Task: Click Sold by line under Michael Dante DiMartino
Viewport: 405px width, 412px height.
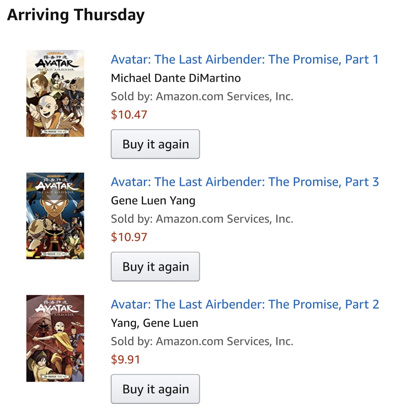Action: pos(202,97)
